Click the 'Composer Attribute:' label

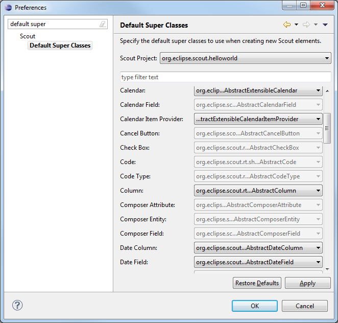(x=148, y=205)
